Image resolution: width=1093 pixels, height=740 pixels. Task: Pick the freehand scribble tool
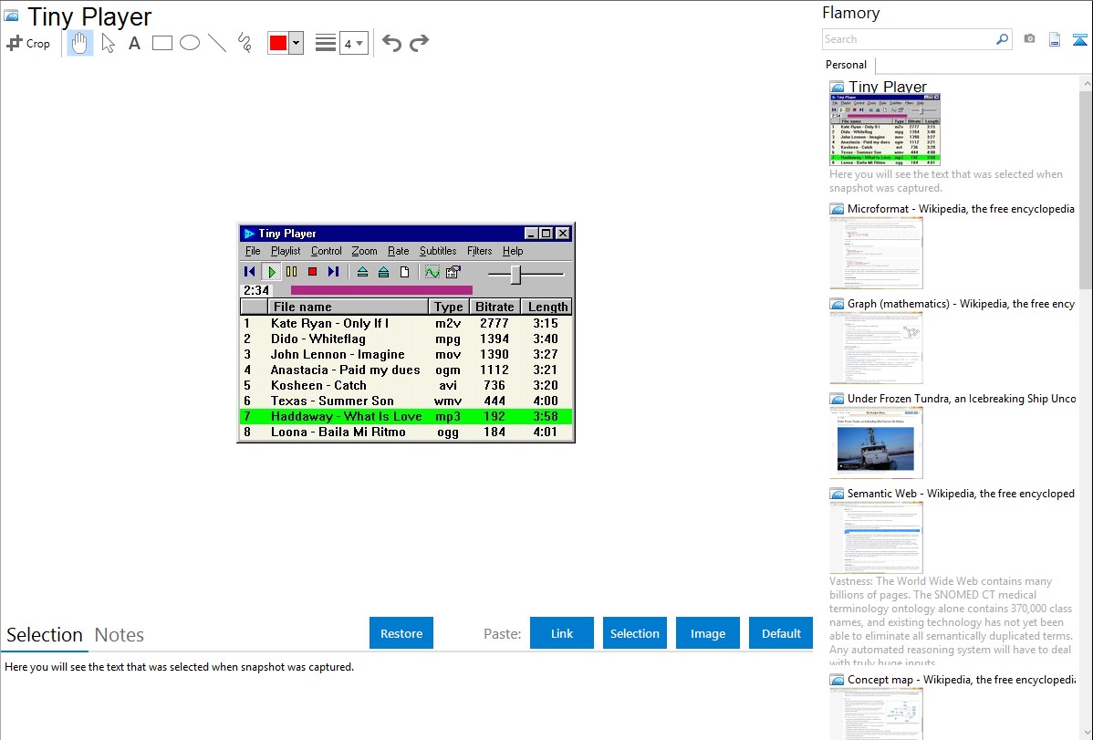click(245, 43)
